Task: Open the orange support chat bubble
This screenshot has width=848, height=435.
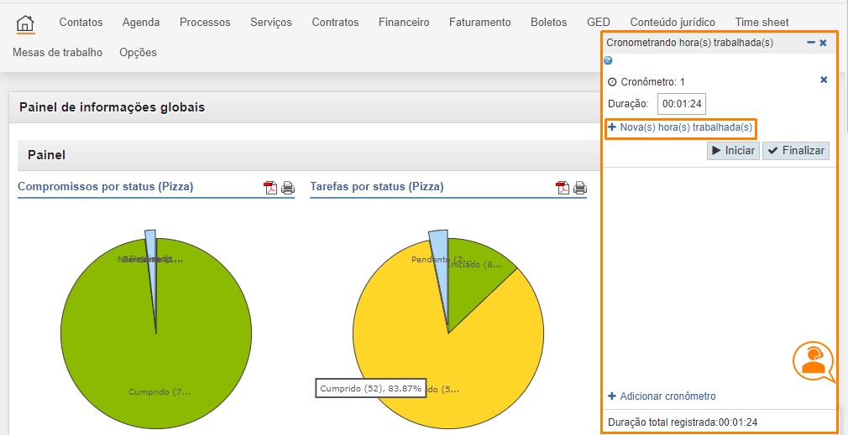Action: [813, 361]
